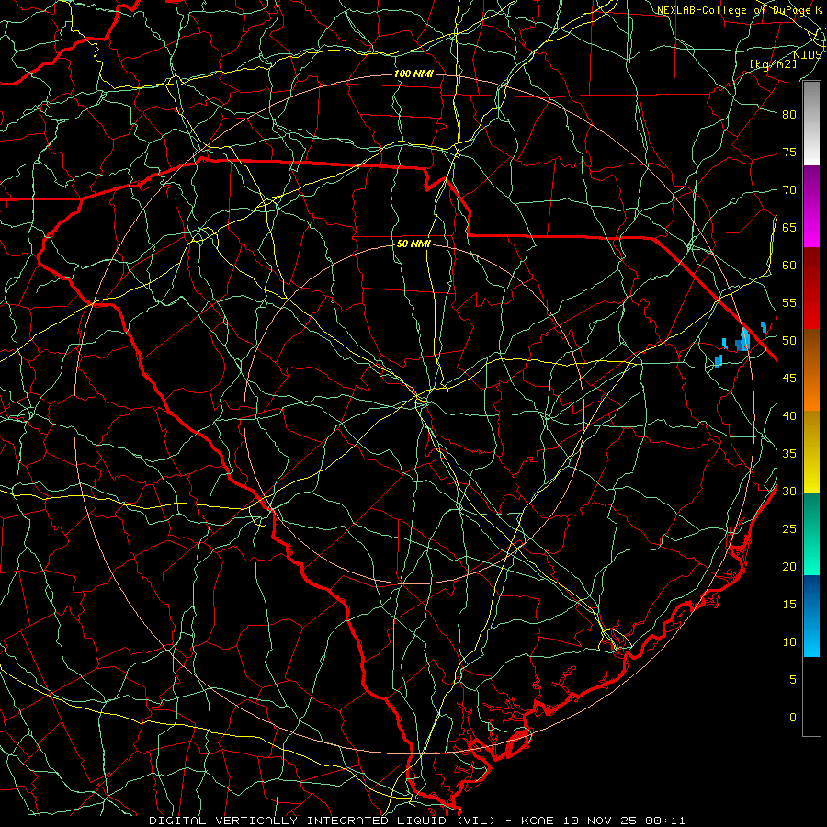Click the KCAE station identifier in caption

coord(538,821)
